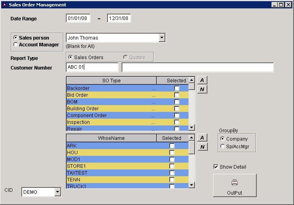Click the 'N' button beside WhseName list
This screenshot has width=294, height=205.
(203, 147)
